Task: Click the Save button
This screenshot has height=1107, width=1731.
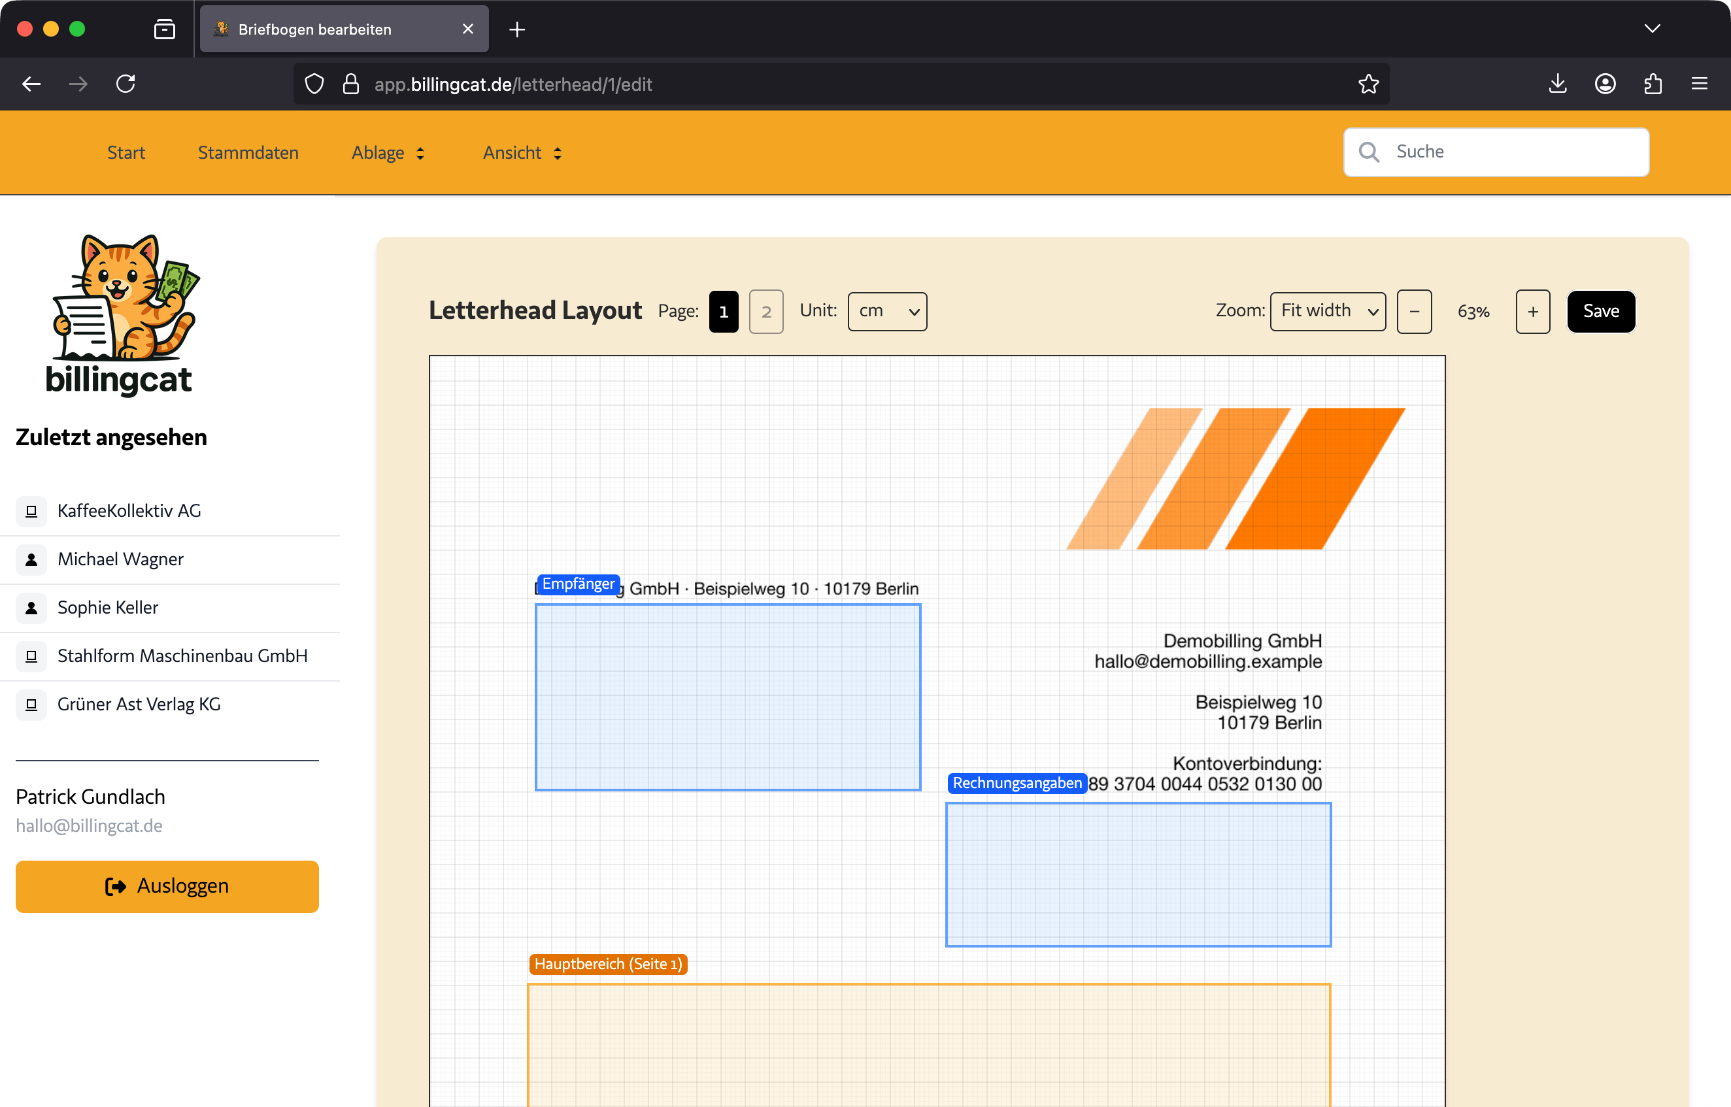Action: (1600, 311)
